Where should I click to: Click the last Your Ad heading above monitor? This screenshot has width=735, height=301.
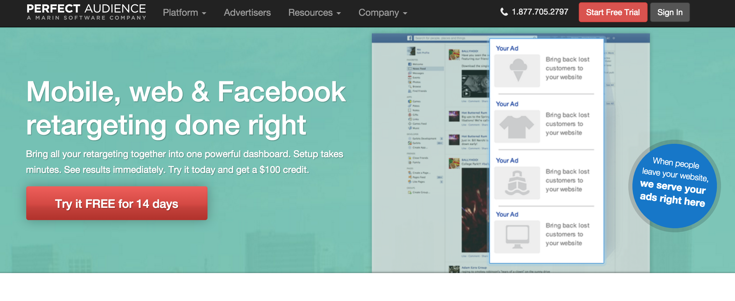(507, 214)
